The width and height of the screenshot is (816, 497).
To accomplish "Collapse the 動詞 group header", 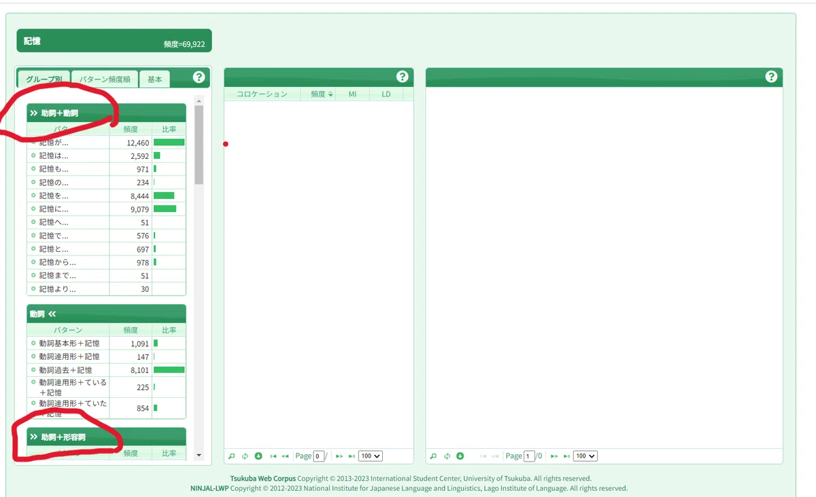I will click(x=106, y=314).
